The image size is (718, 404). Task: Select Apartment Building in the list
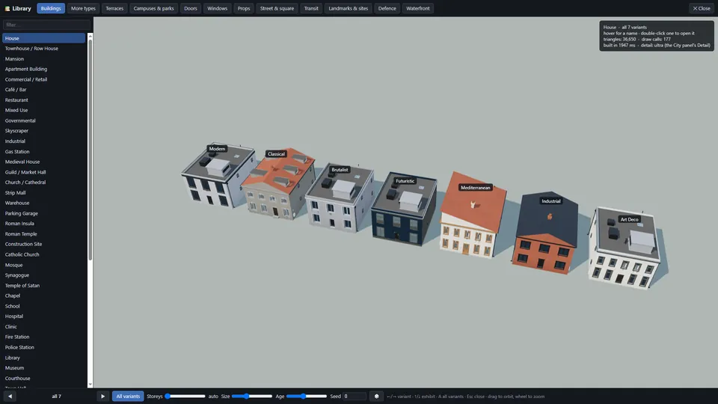tap(44, 69)
